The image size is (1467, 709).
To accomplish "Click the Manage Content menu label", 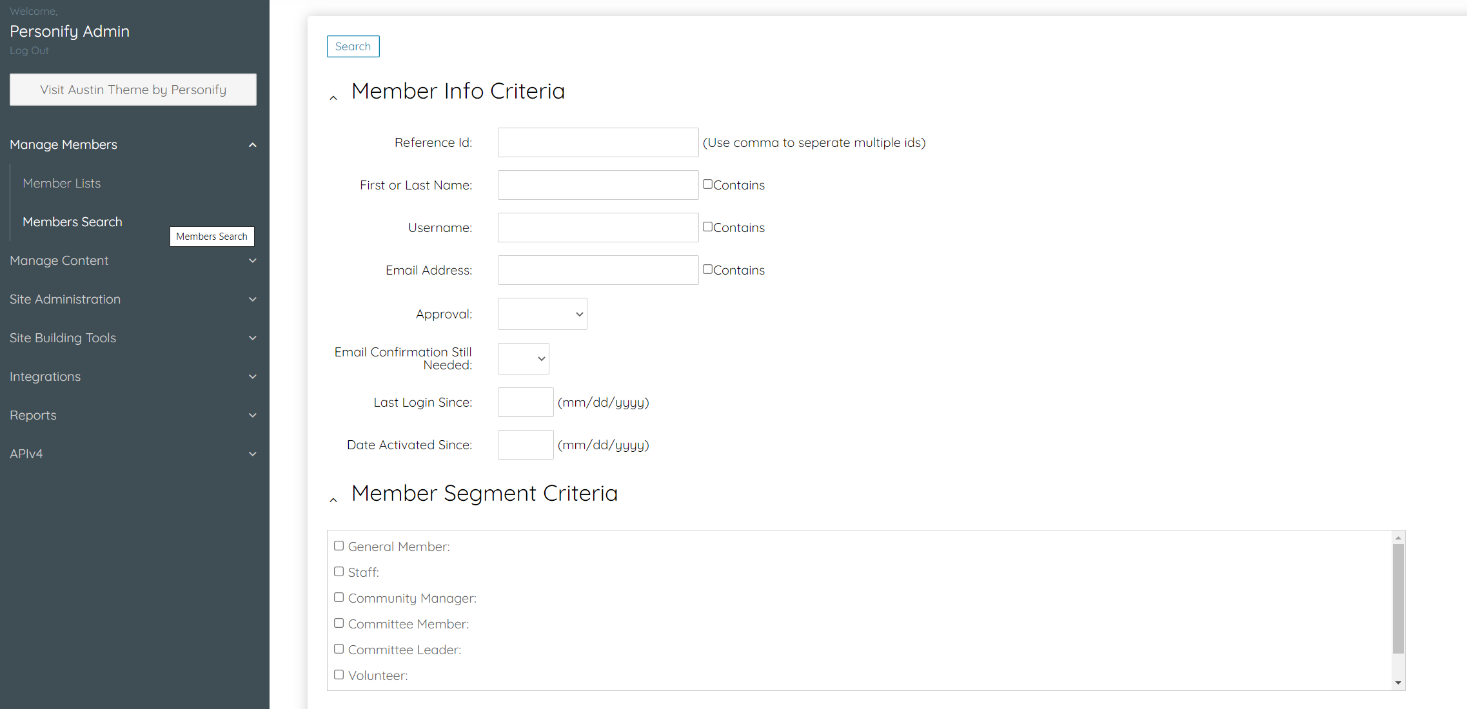I will coord(59,260).
